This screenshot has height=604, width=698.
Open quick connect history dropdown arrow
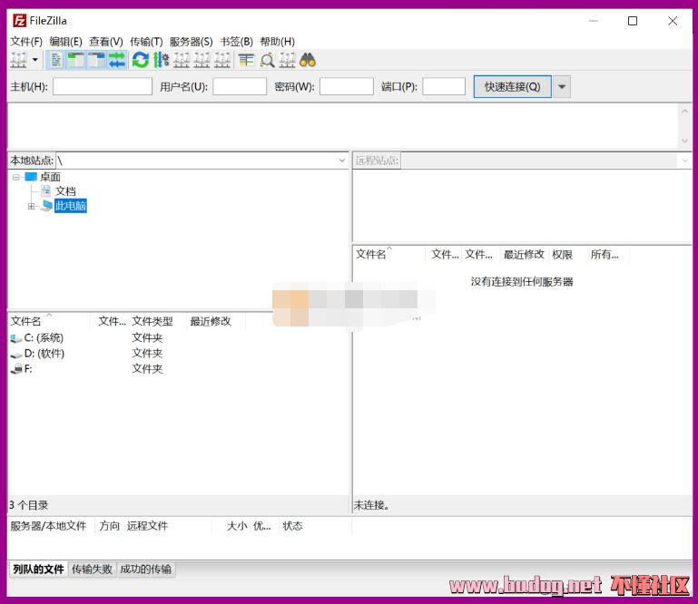point(563,86)
